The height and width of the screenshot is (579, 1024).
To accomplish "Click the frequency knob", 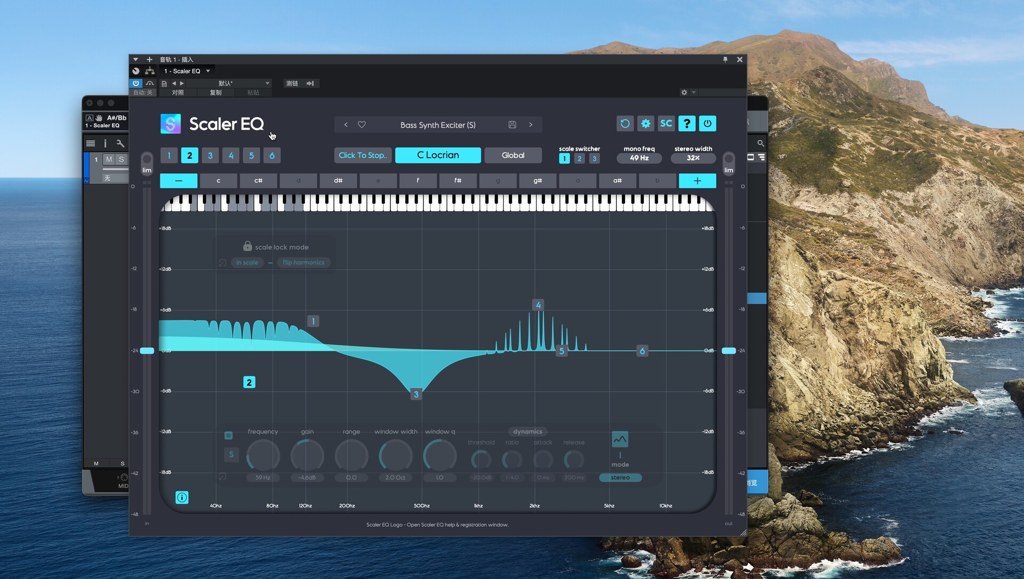I will click(x=263, y=456).
